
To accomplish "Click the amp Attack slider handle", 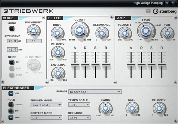I will point(131,65).
